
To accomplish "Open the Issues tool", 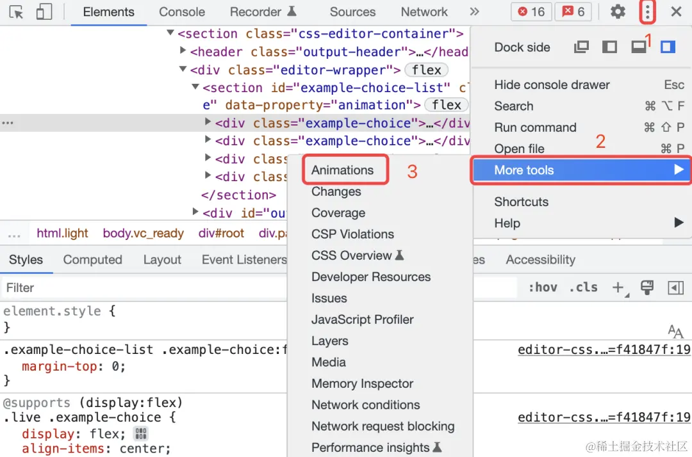I will coord(329,298).
